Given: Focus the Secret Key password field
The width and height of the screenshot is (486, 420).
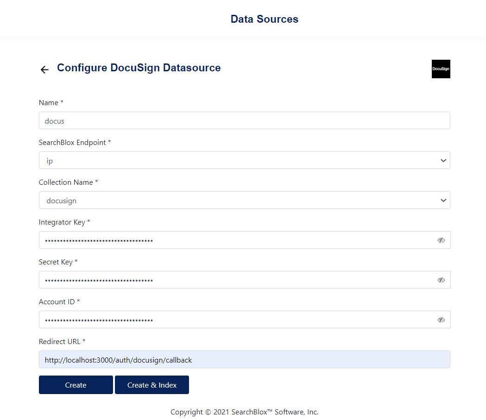Looking at the screenshot, I should (x=244, y=280).
